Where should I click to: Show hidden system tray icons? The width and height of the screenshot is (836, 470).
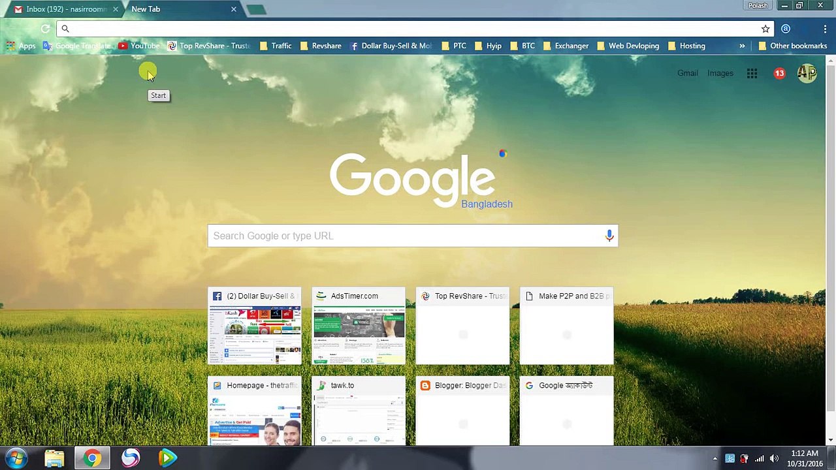click(715, 458)
